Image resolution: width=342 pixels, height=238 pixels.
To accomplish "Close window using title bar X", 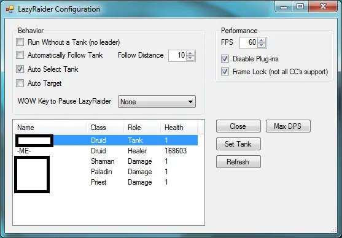I will pos(323,7).
